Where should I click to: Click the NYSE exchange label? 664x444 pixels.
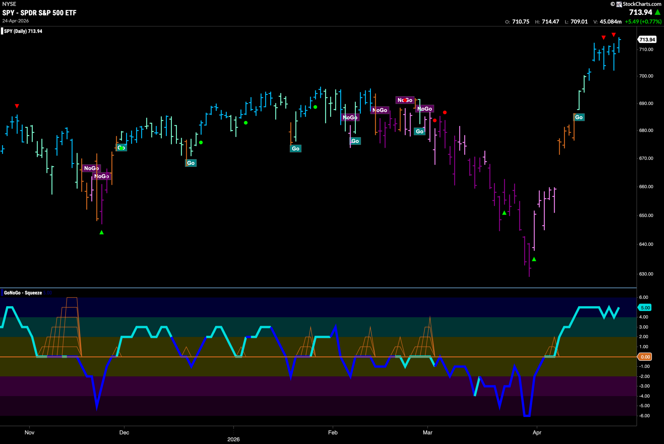(9, 4)
